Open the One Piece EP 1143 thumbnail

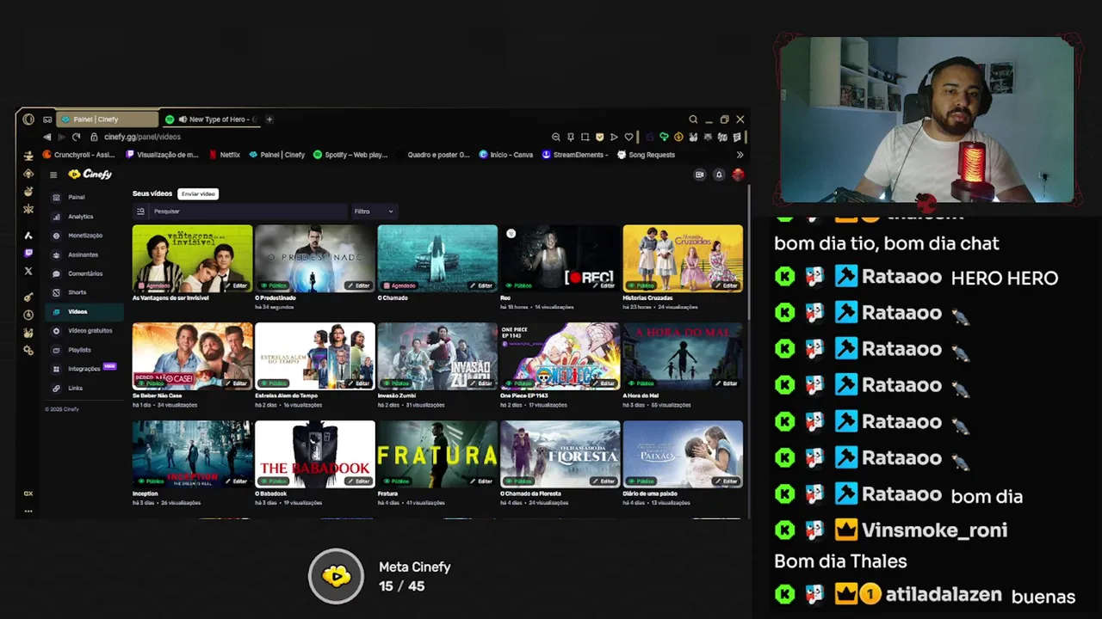pos(560,357)
